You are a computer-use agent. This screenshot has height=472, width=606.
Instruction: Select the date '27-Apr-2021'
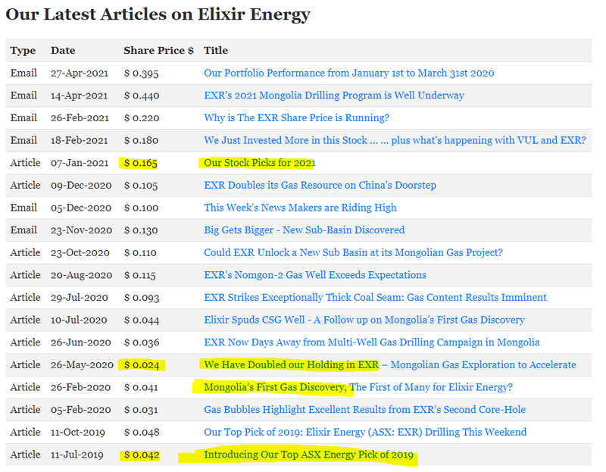coord(80,73)
